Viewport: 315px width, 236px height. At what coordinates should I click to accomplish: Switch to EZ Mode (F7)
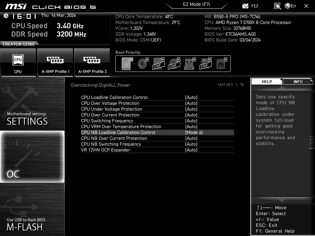(197, 5)
